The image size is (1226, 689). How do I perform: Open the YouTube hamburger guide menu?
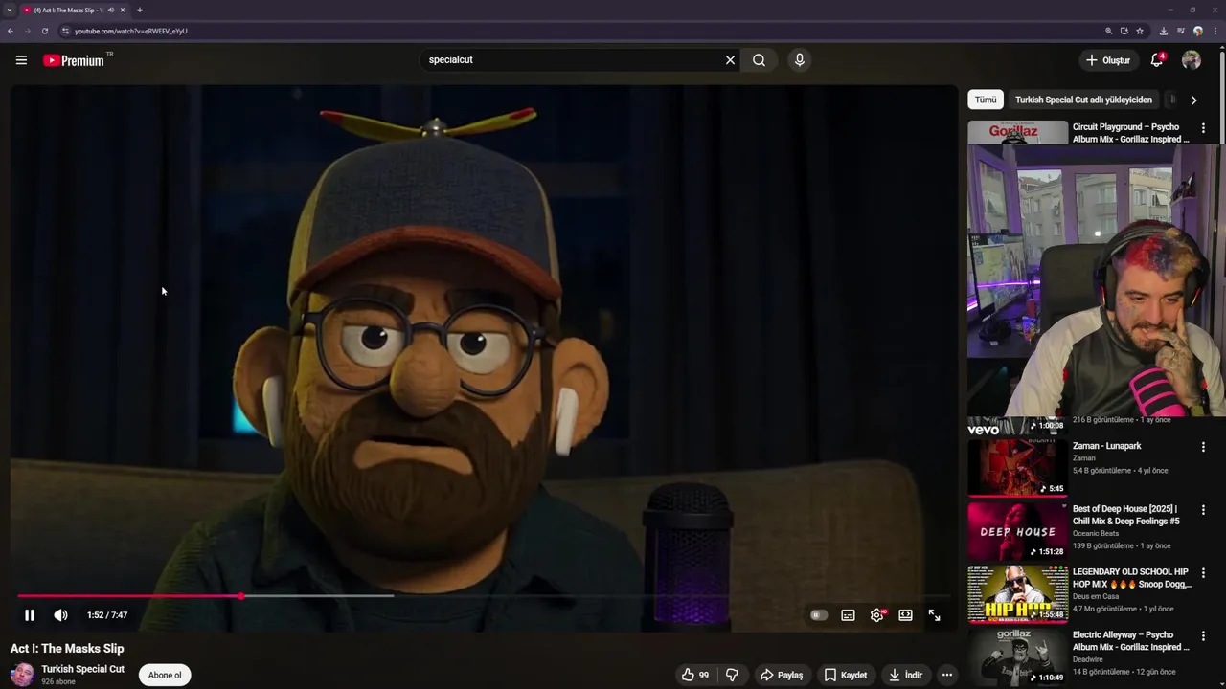(21, 60)
